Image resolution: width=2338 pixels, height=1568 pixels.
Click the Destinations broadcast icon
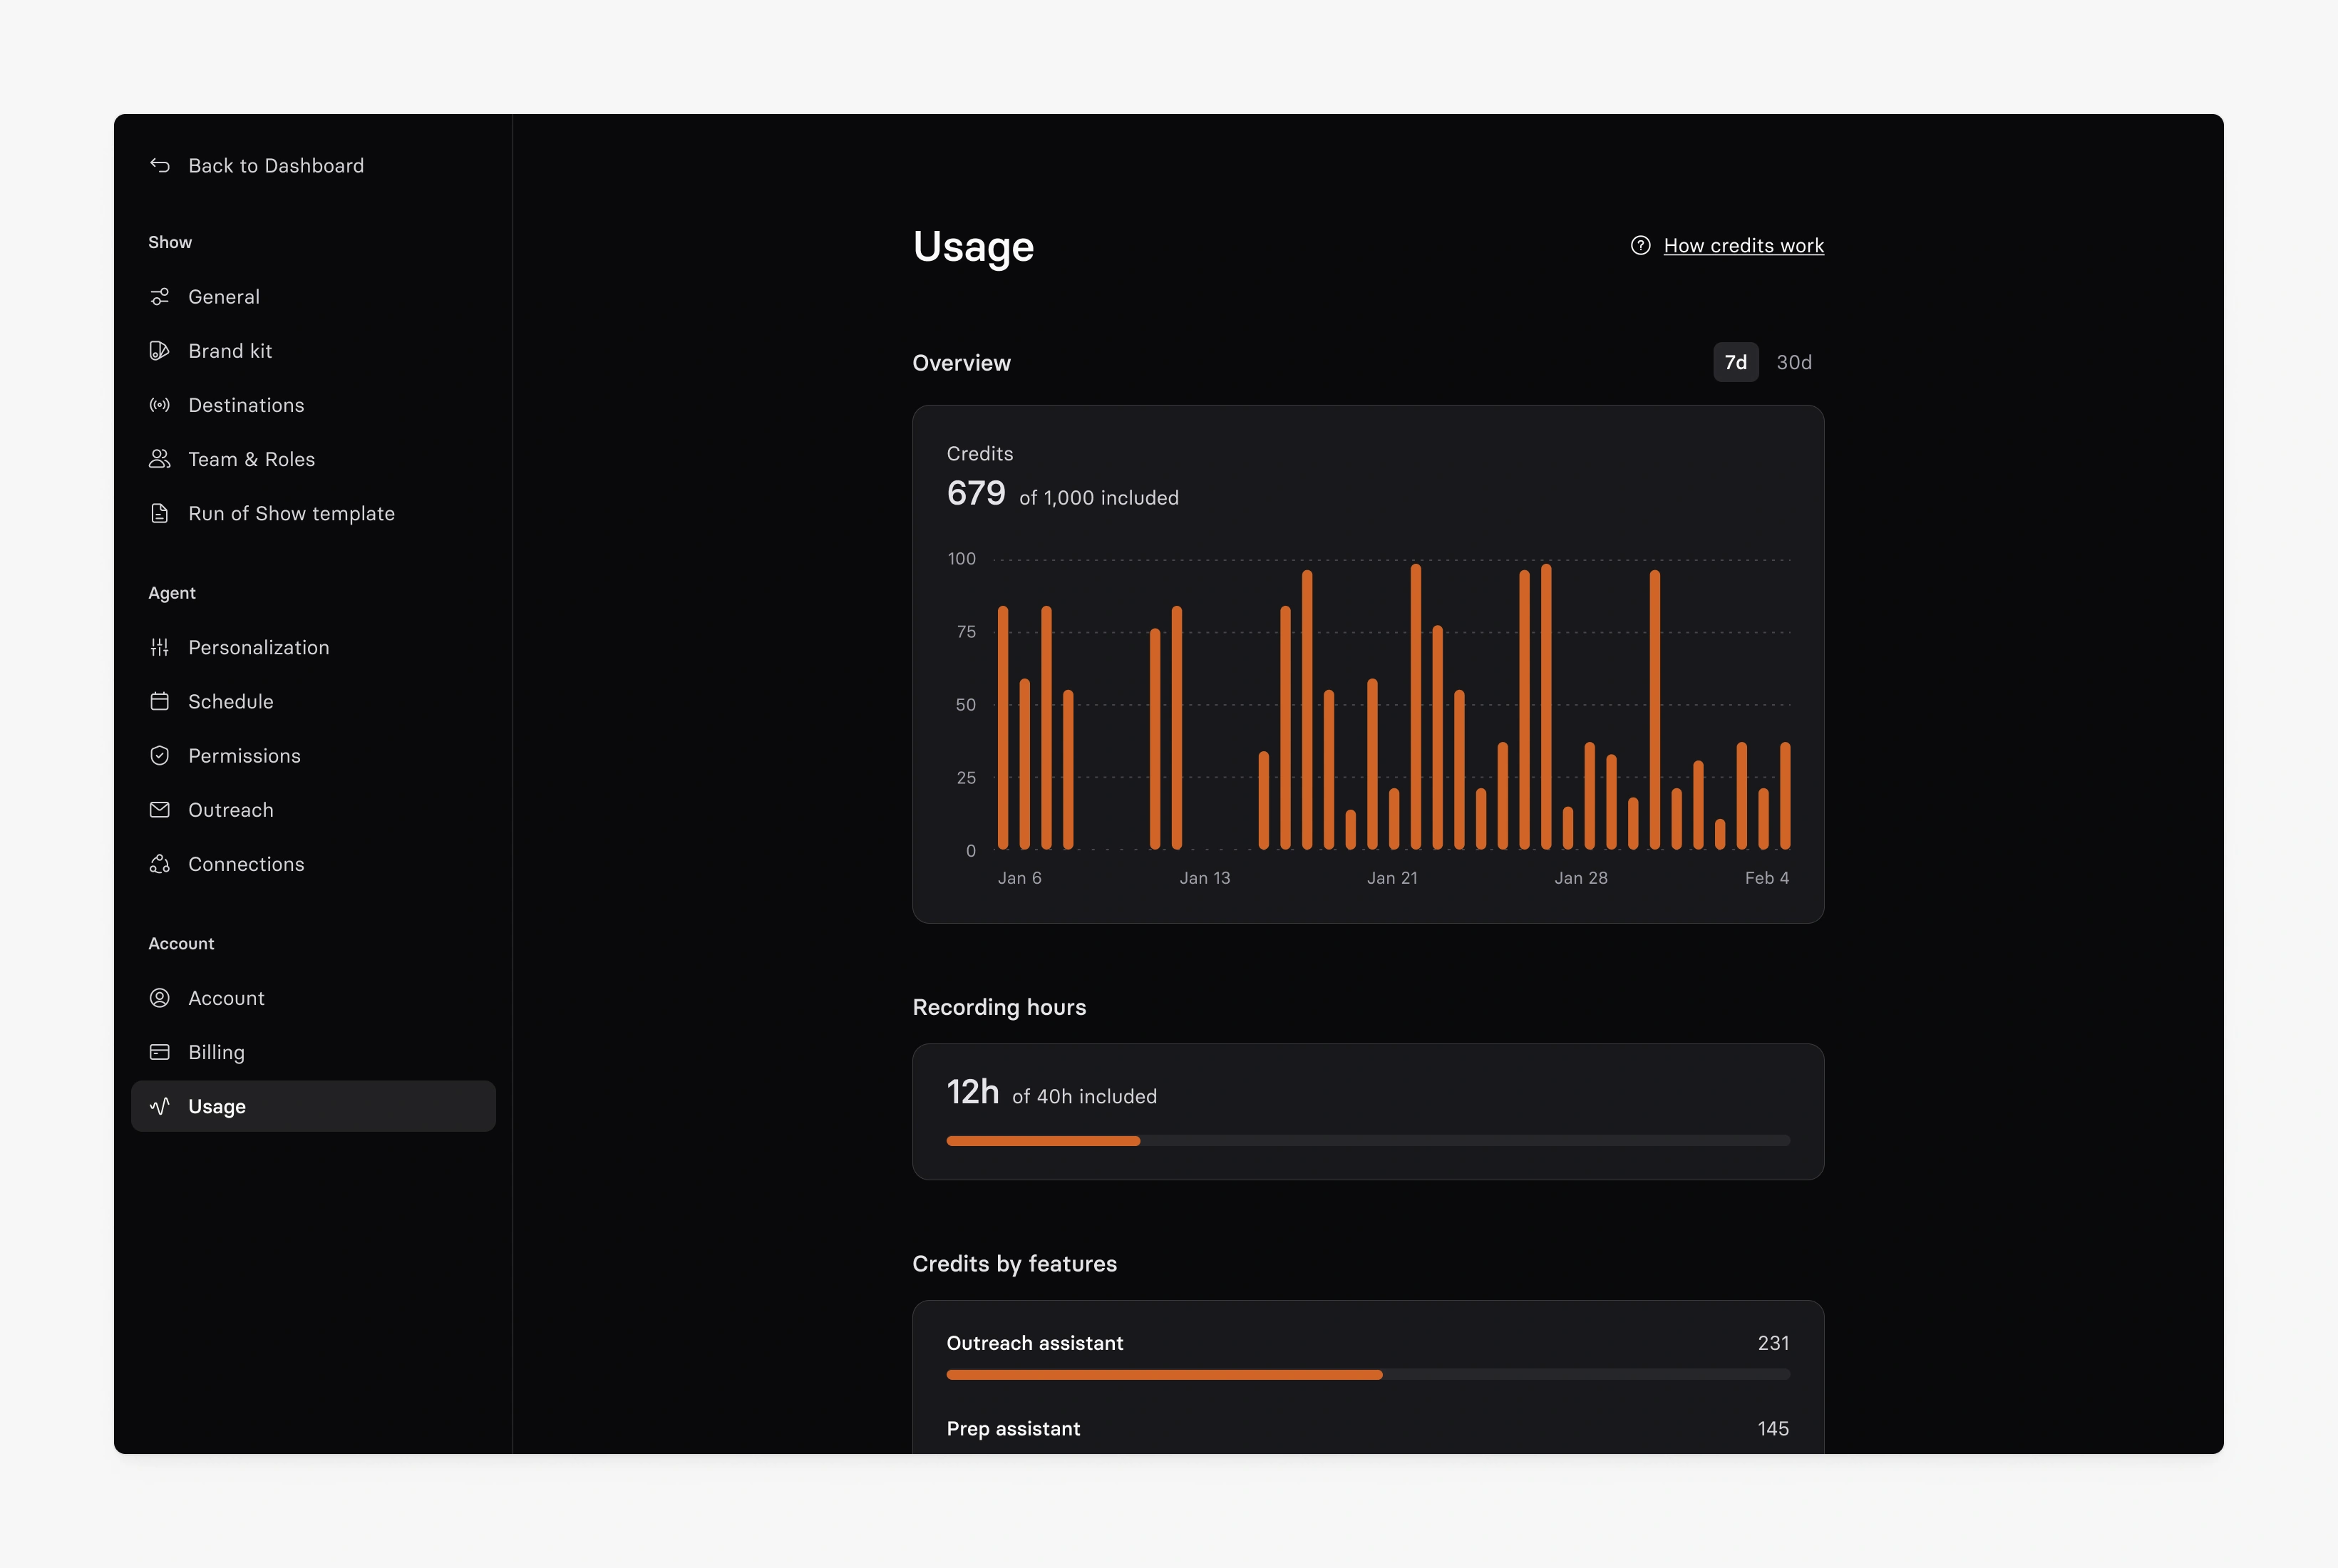pyautogui.click(x=160, y=405)
